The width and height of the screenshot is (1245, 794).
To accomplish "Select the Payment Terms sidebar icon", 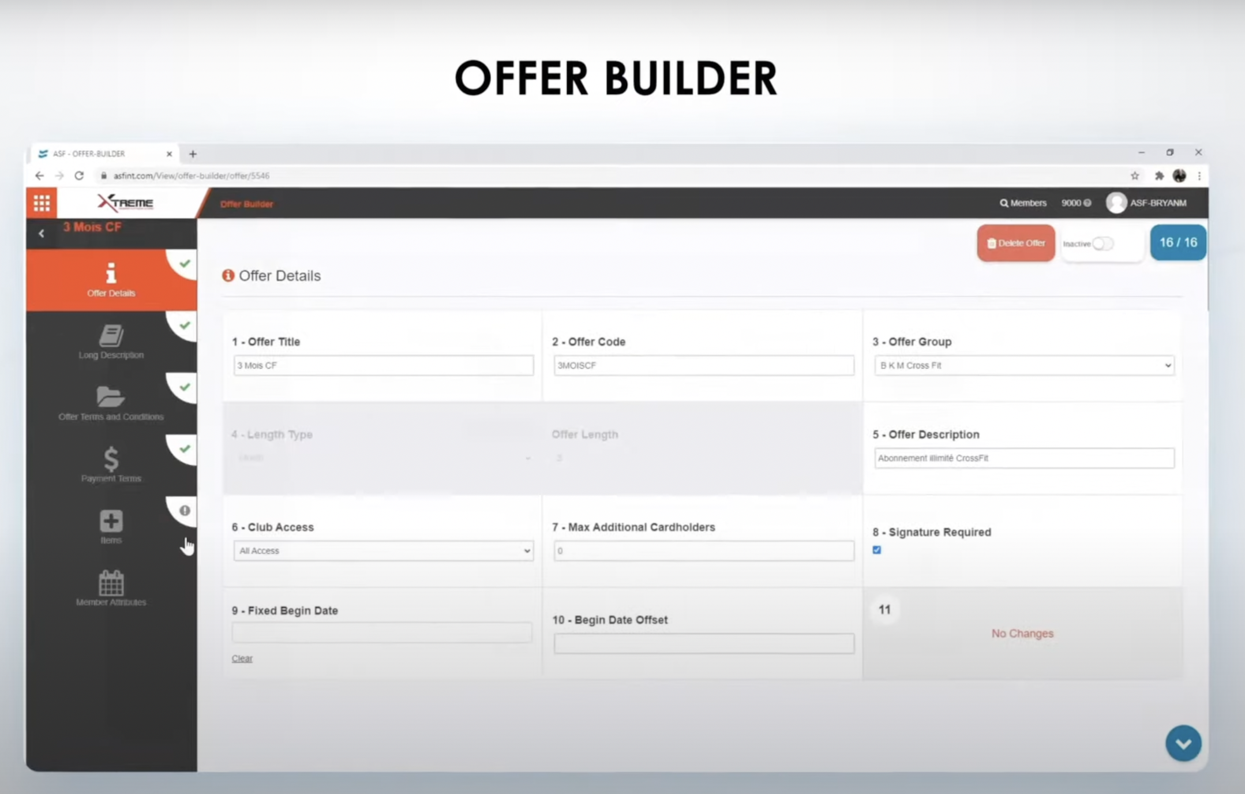I will click(x=111, y=463).
